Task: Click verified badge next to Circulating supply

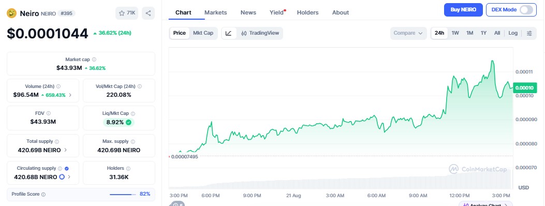Action: click(67, 168)
